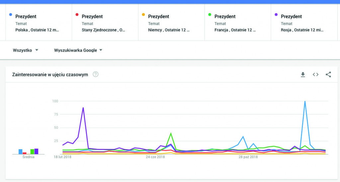Click the blue line peak at 100
The height and width of the screenshot is (182, 340).
coord(305,102)
